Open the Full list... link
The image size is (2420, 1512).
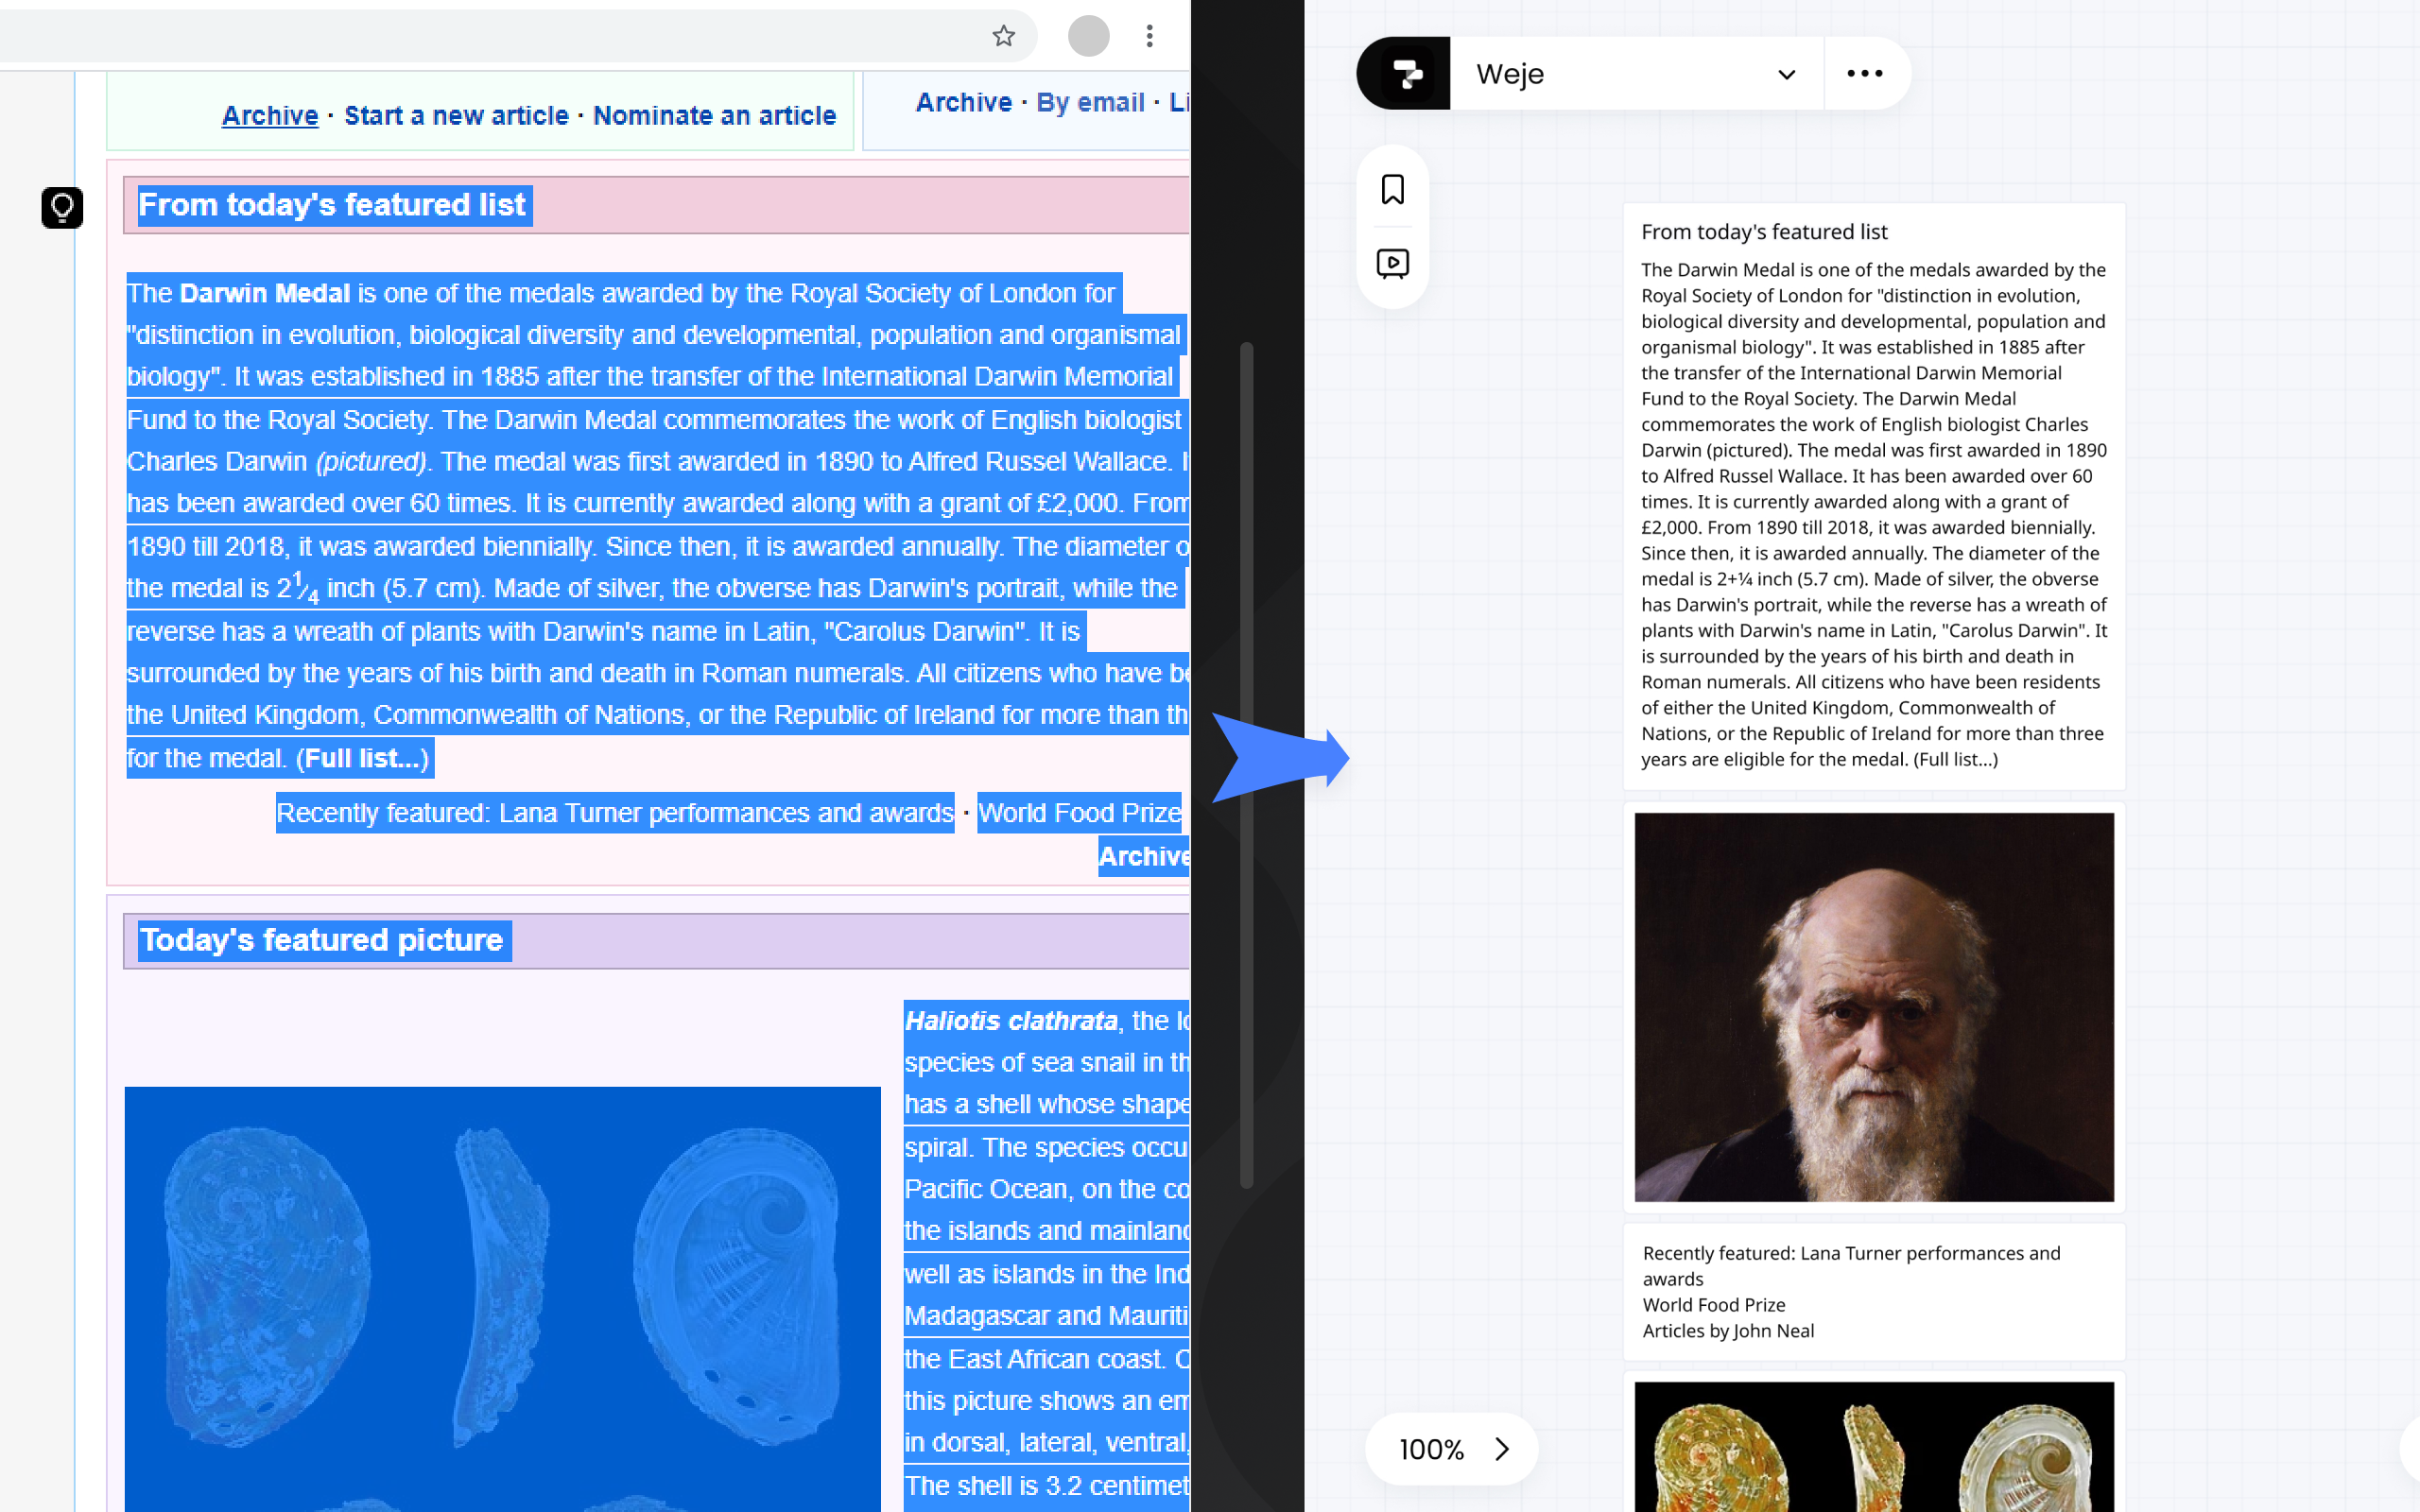362,758
